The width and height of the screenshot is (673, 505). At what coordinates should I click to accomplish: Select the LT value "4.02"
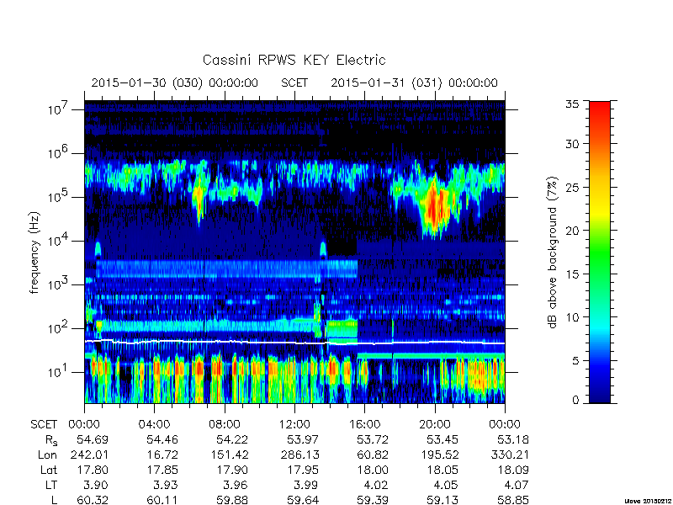pos(376,485)
